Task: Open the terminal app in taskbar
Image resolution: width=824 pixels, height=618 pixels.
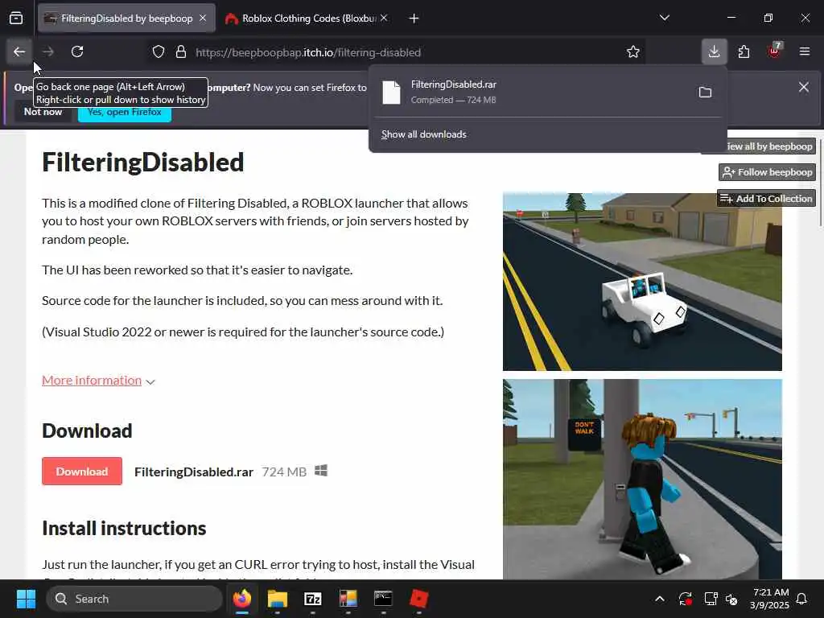Action: [x=383, y=599]
